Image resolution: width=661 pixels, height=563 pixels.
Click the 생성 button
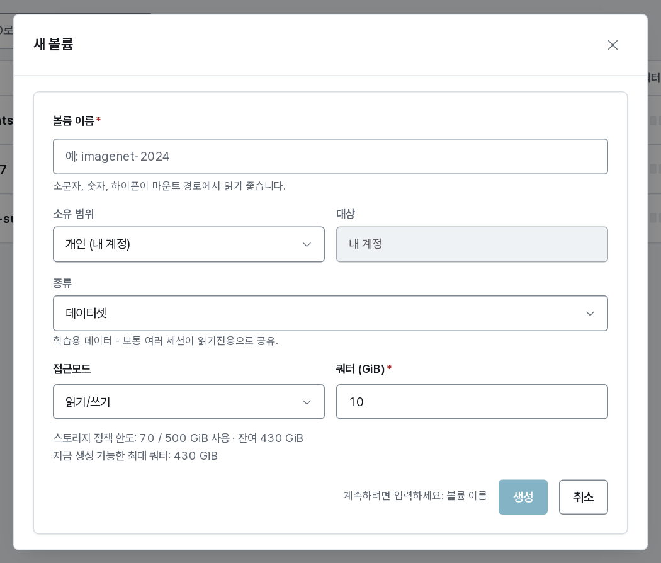coord(523,497)
